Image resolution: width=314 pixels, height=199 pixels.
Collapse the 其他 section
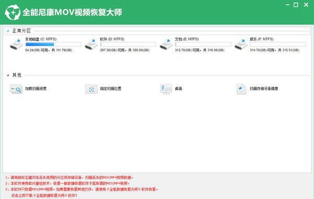[x=8, y=75]
